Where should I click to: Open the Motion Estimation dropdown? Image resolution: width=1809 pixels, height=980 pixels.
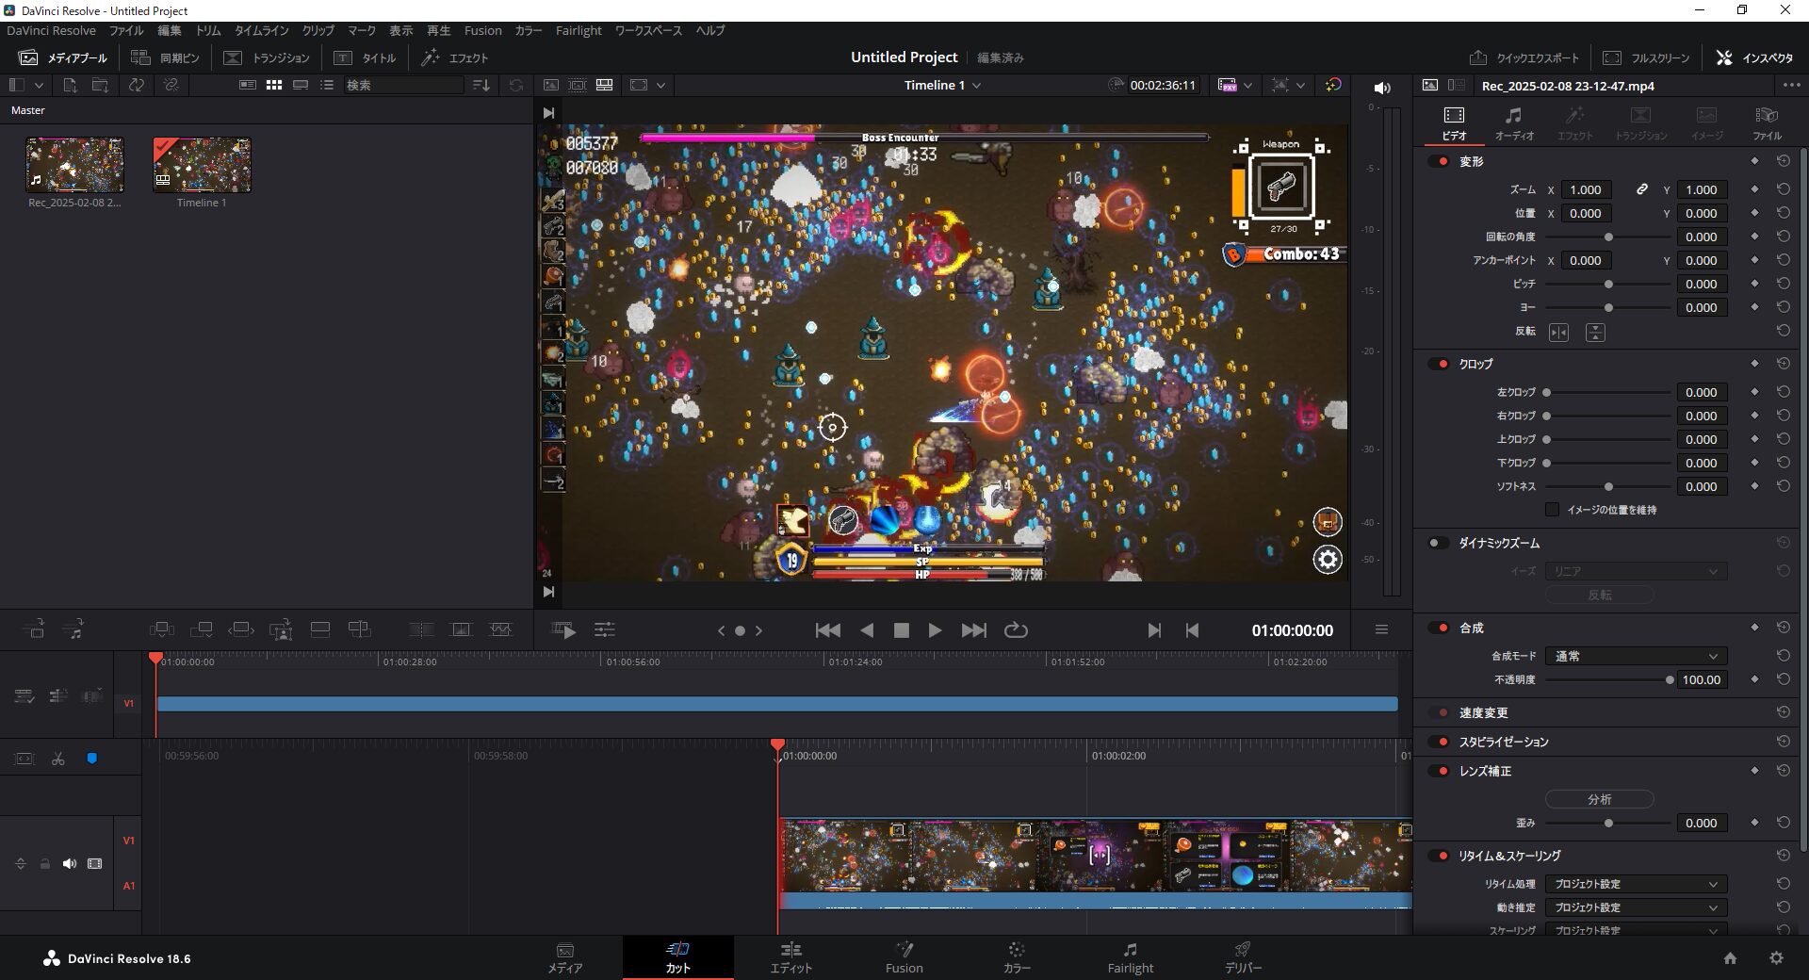point(1636,907)
